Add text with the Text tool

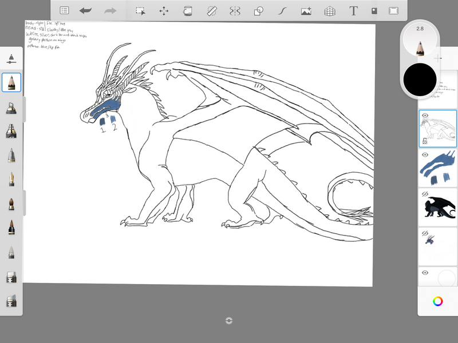[x=353, y=10]
